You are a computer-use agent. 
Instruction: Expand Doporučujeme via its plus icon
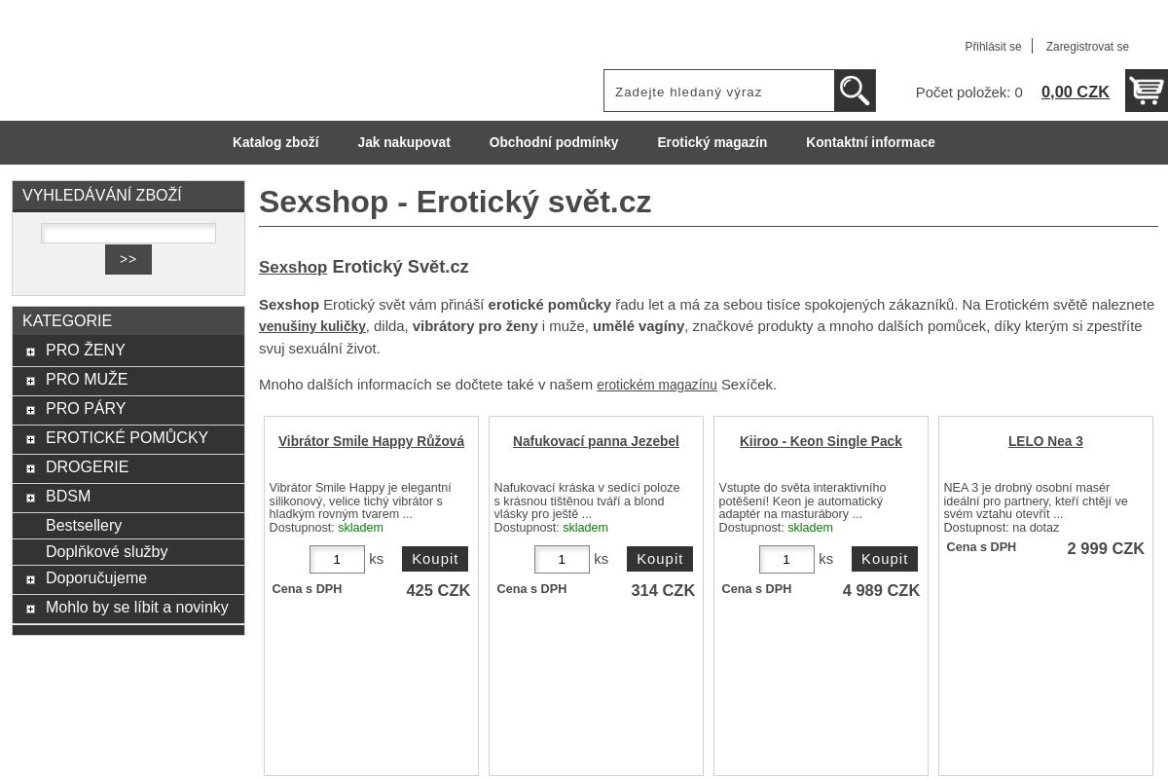tap(30, 579)
